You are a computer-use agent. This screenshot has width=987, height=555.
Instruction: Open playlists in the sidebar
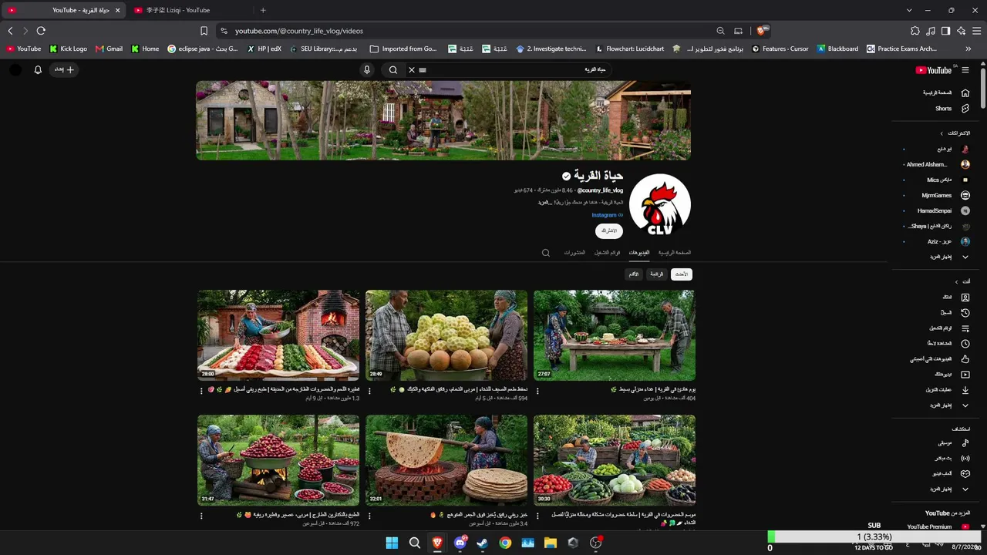tap(965, 328)
